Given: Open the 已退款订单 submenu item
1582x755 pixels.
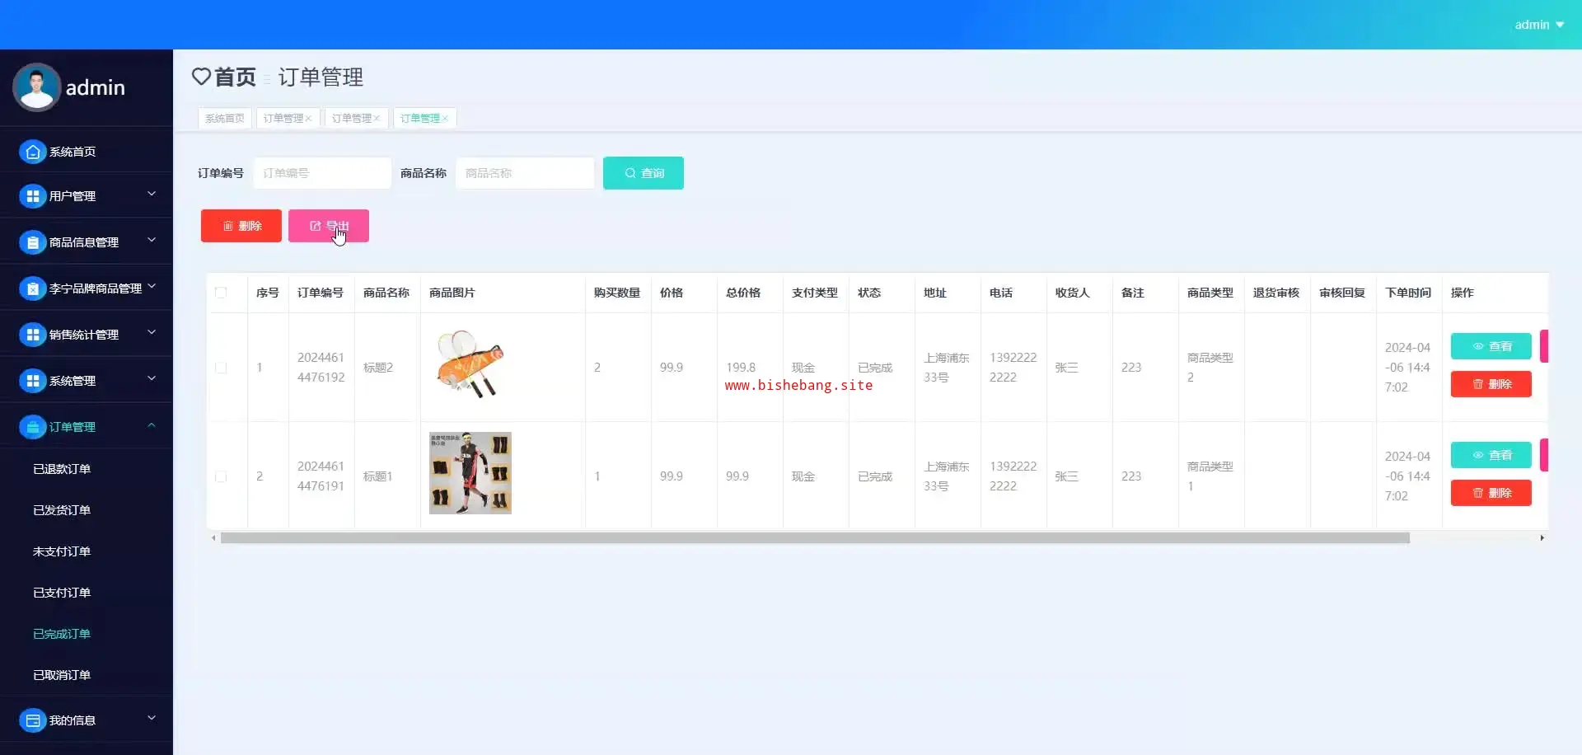Looking at the screenshot, I should tap(62, 469).
